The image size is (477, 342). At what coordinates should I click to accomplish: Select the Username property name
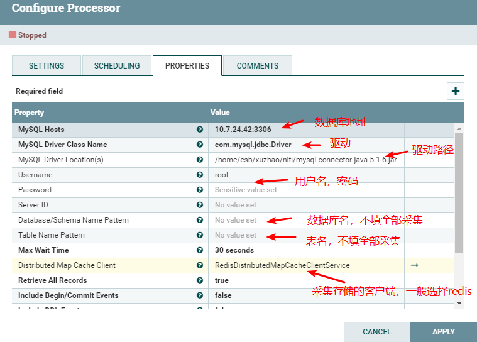click(x=35, y=175)
